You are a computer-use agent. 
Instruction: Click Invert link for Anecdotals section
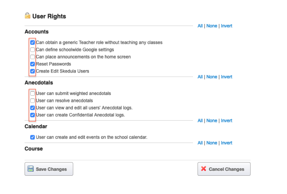pyautogui.click(x=227, y=77)
